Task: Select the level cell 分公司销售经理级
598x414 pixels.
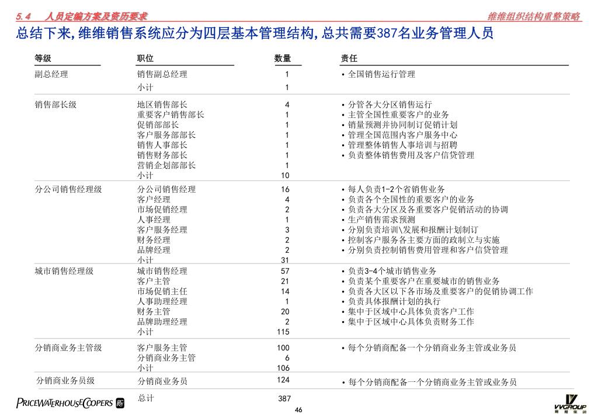Action: (x=68, y=189)
